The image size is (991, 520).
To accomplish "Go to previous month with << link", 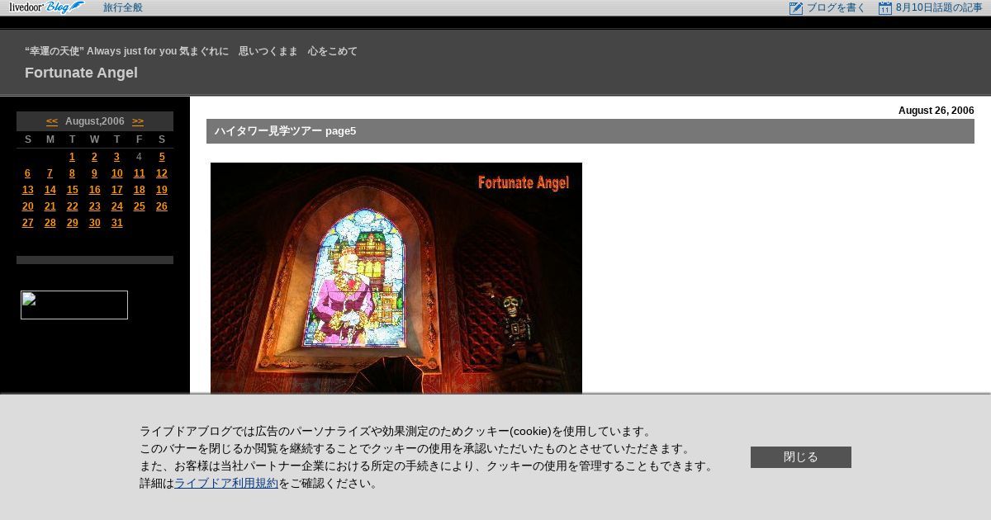I will [52, 121].
